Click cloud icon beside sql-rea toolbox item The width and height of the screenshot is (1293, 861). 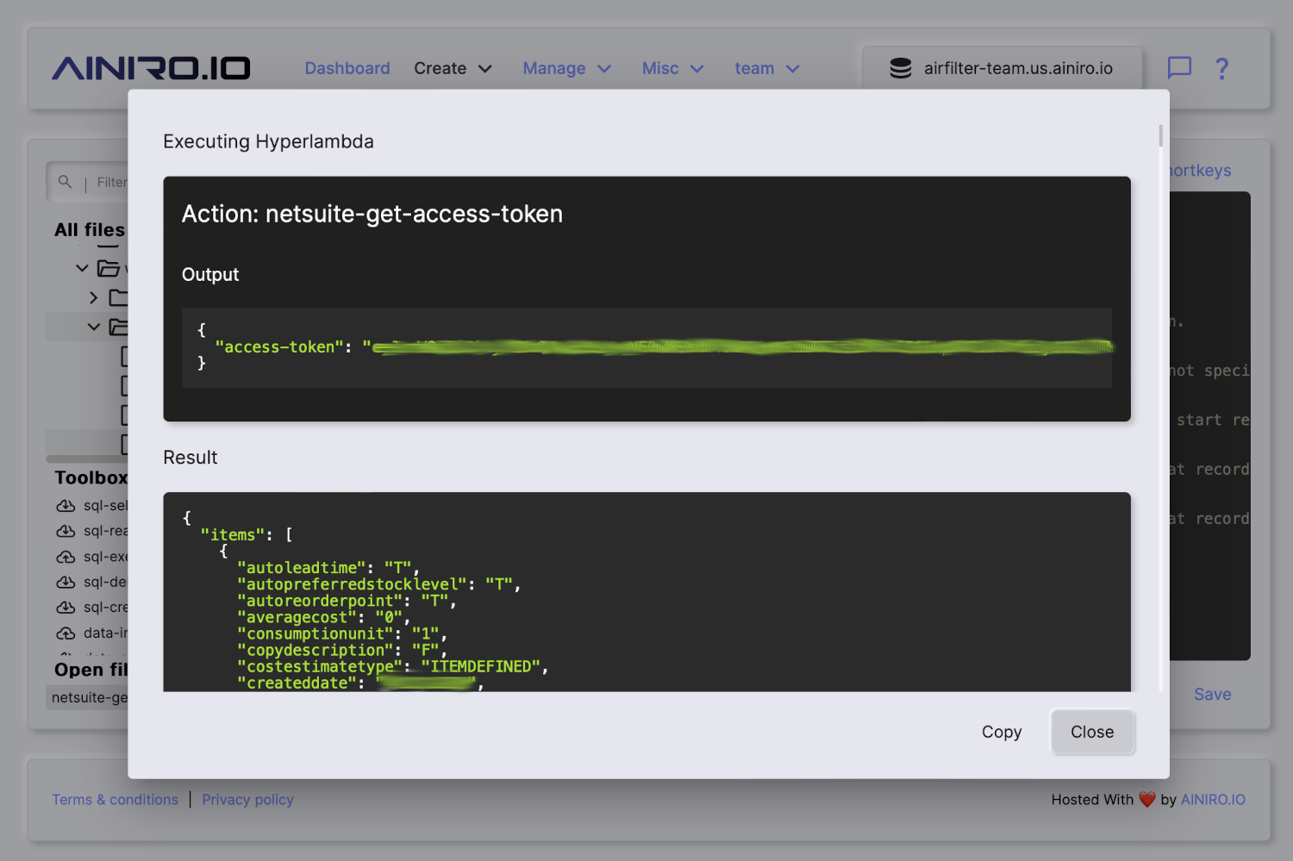click(66, 531)
